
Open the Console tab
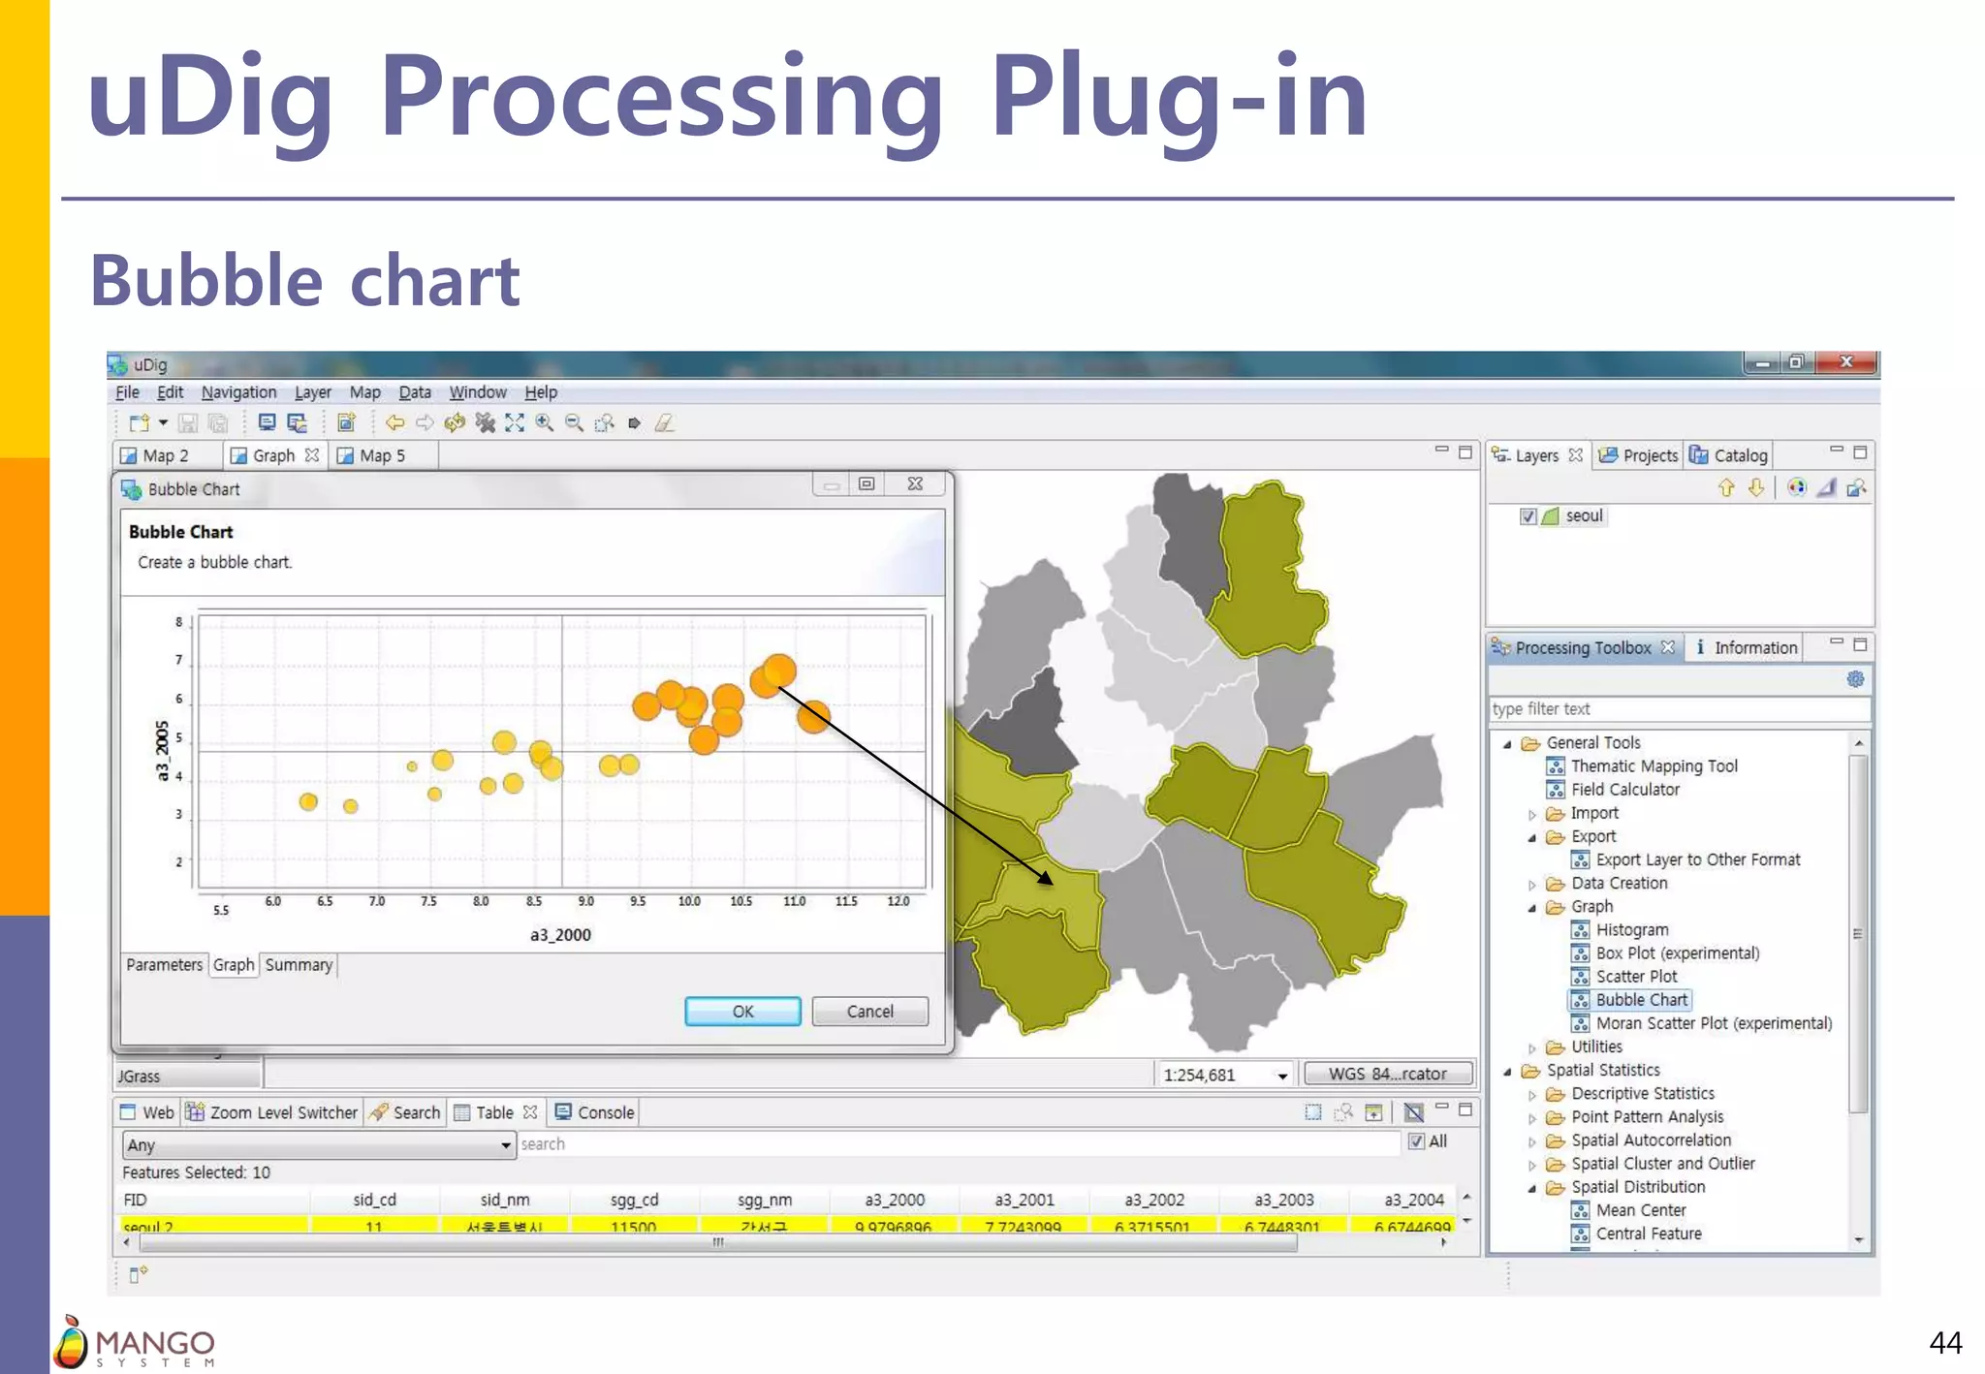point(595,1112)
